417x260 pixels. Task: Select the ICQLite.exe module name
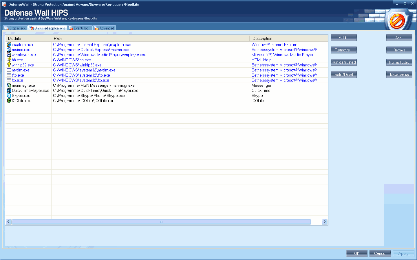coord(22,101)
